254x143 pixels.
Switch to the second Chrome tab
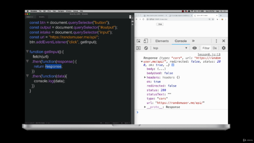(181, 15)
